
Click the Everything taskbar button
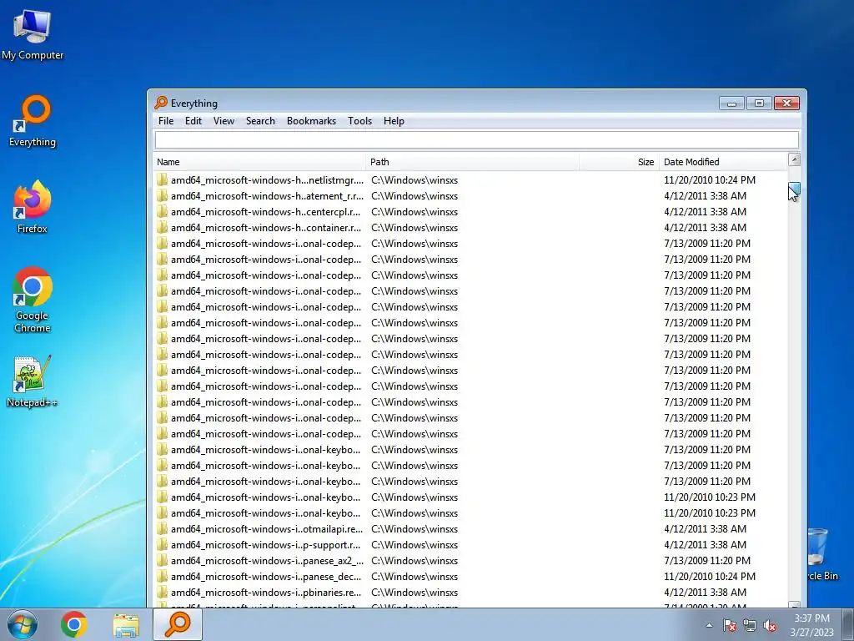[178, 624]
